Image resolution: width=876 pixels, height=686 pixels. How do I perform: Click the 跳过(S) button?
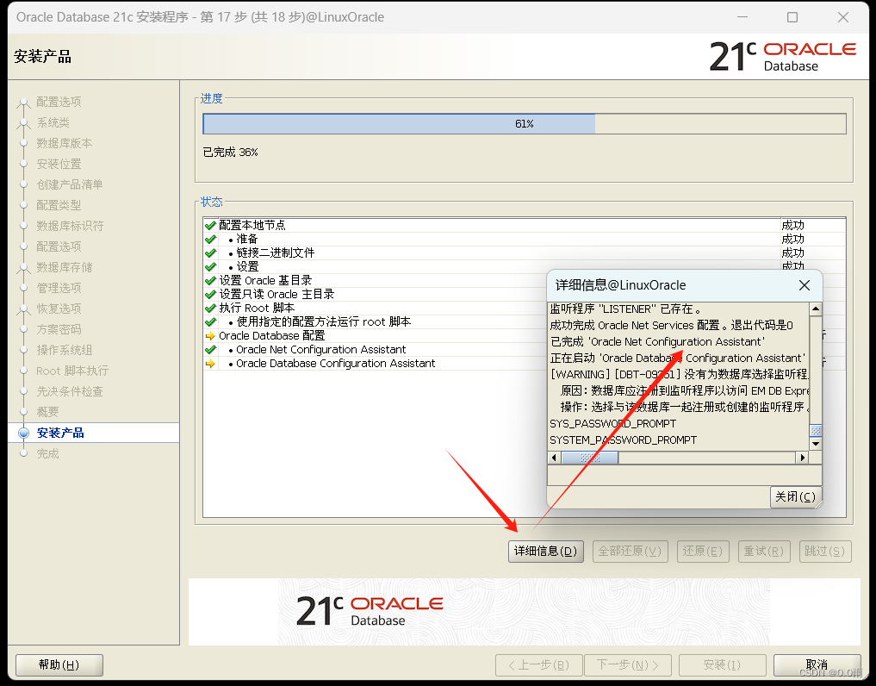click(x=824, y=551)
